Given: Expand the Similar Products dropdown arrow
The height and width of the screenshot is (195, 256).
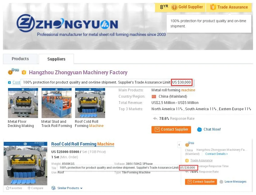Looking at the screenshot, I should [81, 188].
